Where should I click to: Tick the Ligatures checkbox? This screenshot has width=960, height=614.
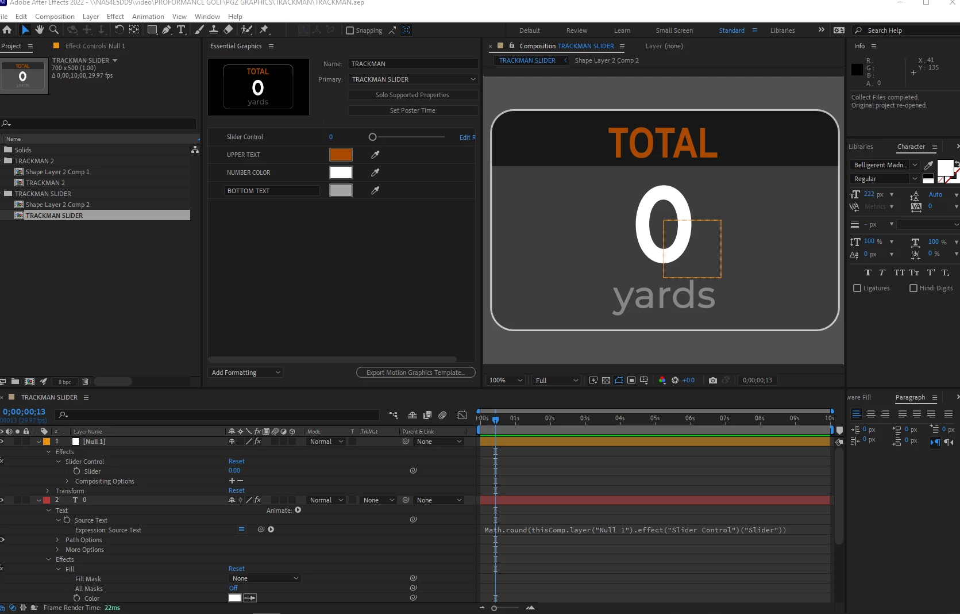[857, 288]
